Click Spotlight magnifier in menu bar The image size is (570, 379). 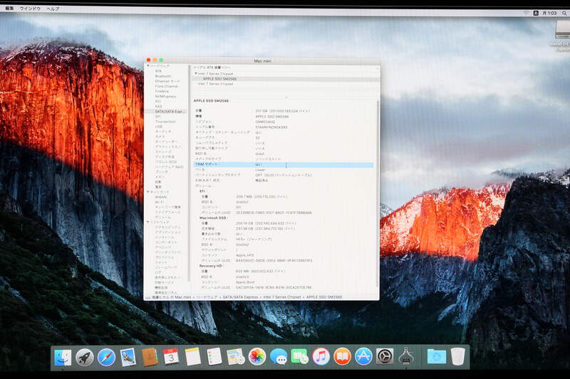click(564, 13)
